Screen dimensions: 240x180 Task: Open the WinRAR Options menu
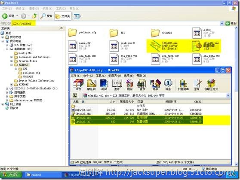click(x=129, y=76)
